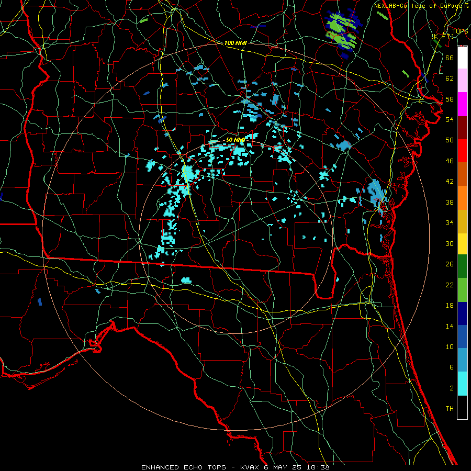Click the '66' scale value
The image size is (471, 471).
tap(450, 58)
